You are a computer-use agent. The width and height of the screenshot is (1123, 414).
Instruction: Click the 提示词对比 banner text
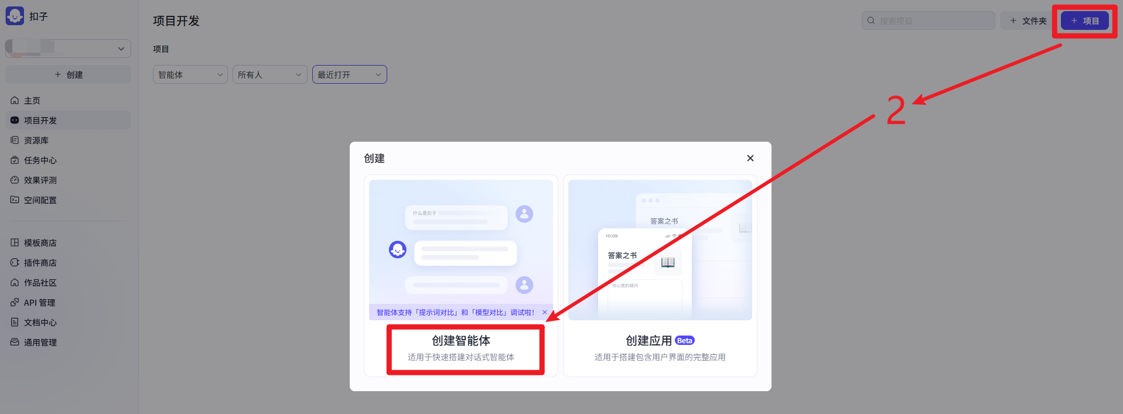pos(456,313)
